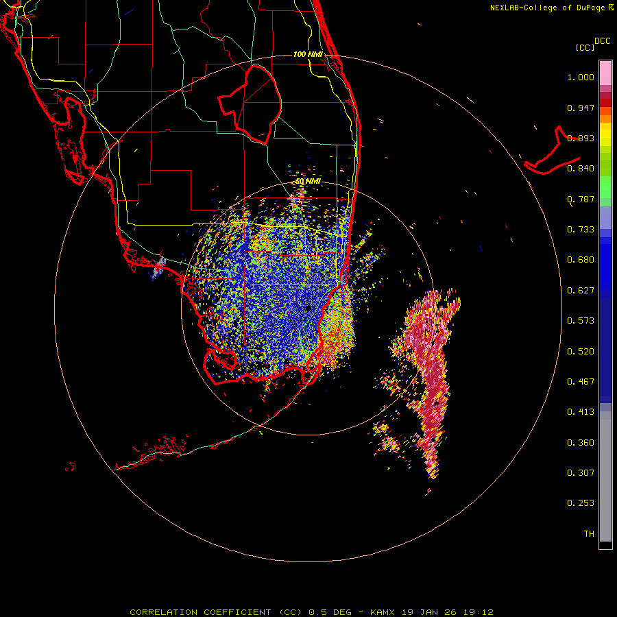Pick the gray color bar segment near 0.307
Viewport: 617px width, 617px height.
[605, 476]
